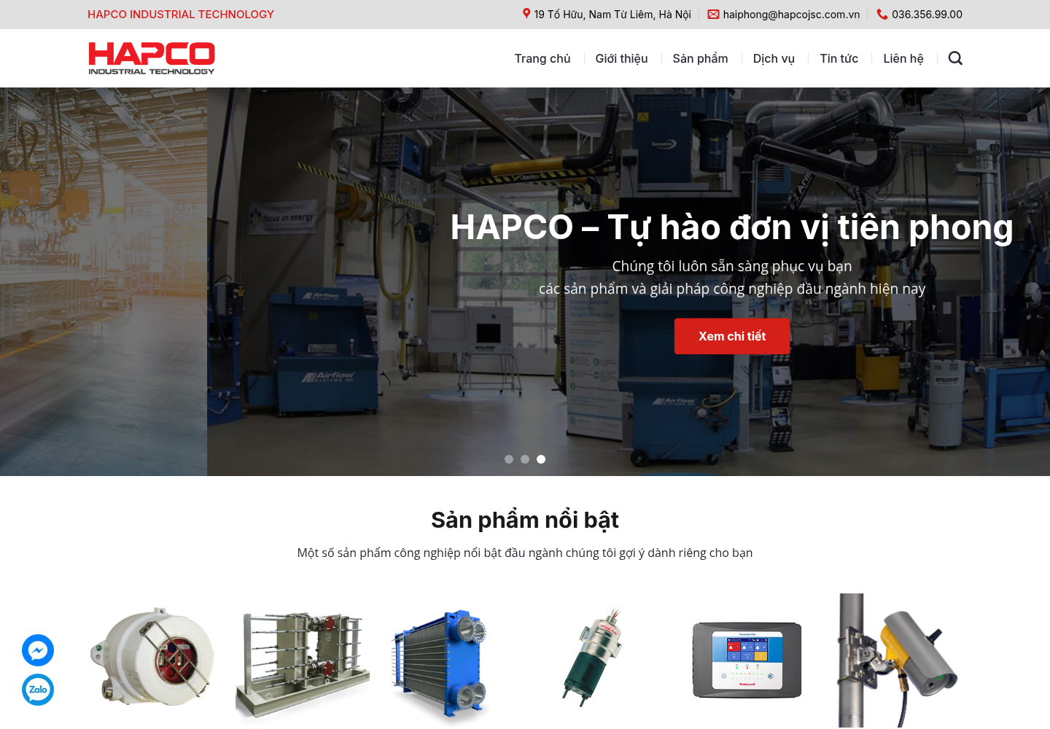The image size is (1050, 729).
Task: Click the phone handset icon
Action: 882,14
